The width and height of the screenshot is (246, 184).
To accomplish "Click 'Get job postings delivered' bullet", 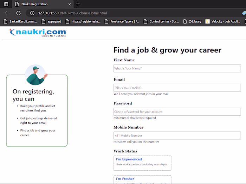I will point(39,121).
